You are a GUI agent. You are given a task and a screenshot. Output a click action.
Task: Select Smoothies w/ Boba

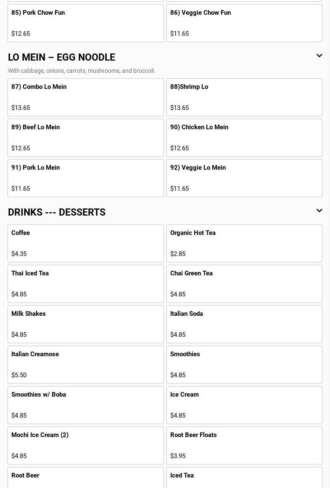coord(85,405)
